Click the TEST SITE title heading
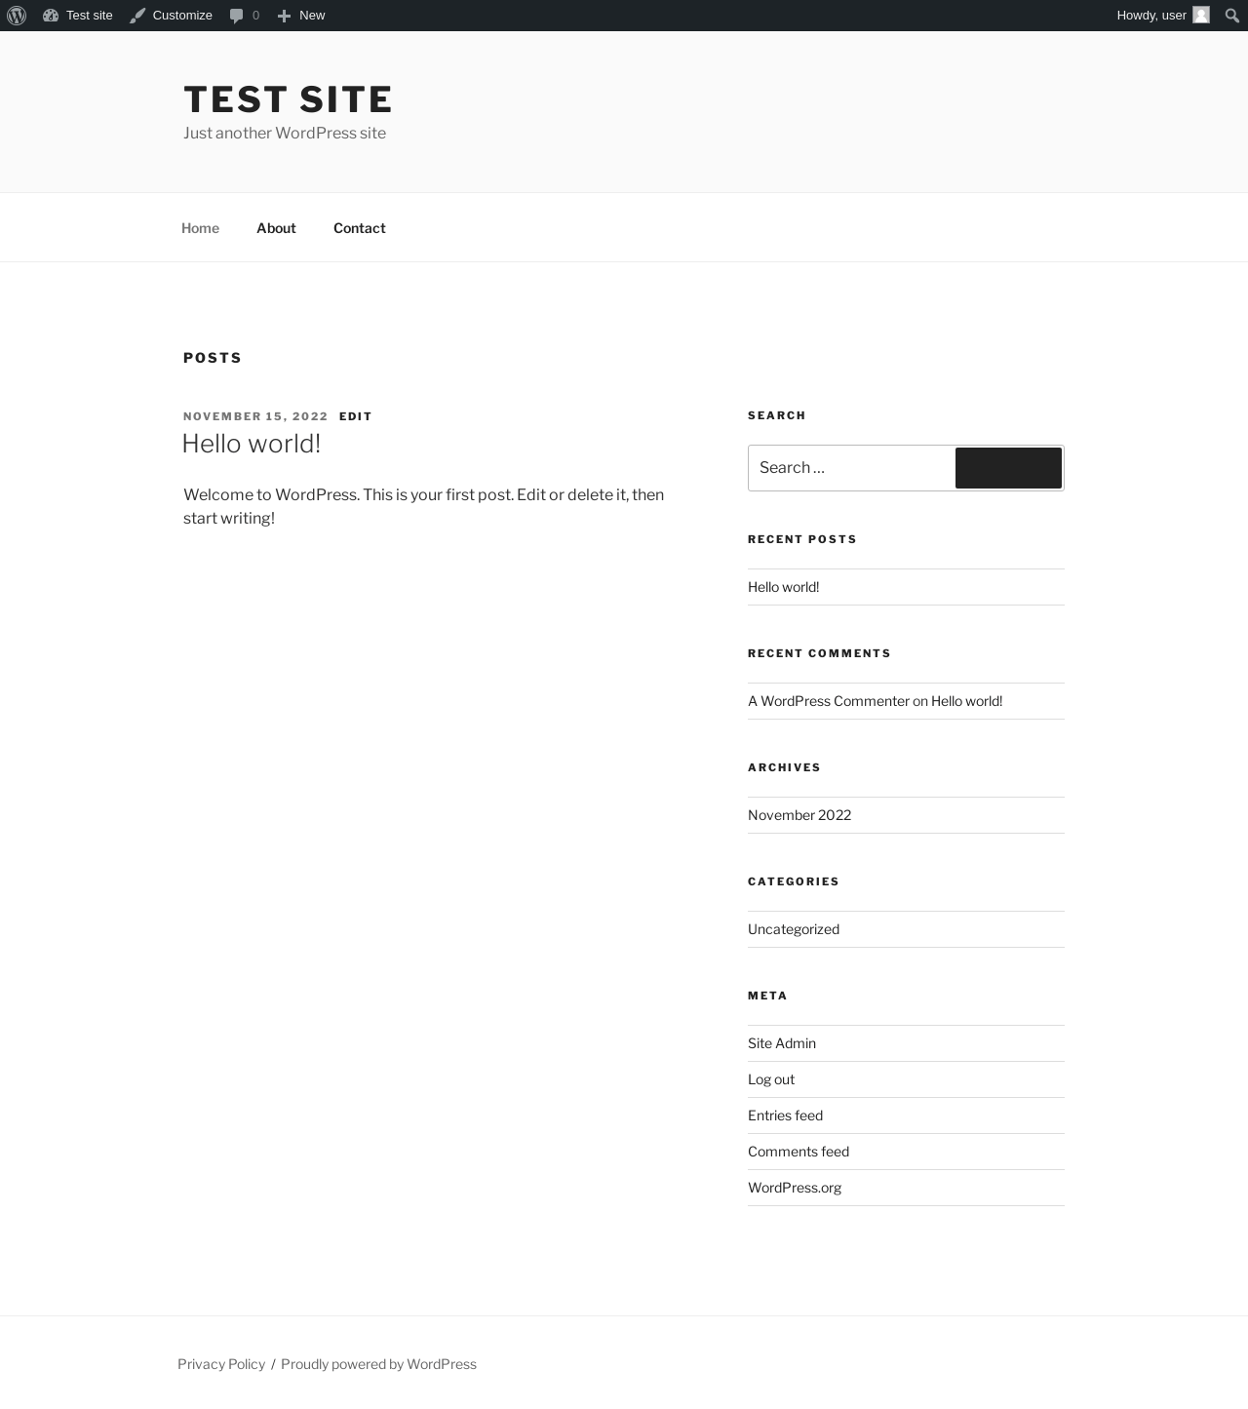The image size is (1248, 1409). (288, 99)
